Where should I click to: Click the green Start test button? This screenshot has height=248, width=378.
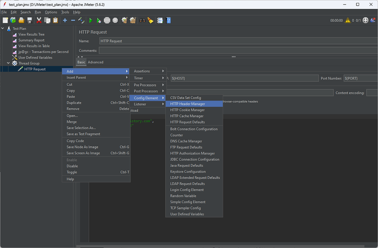[x=91, y=20]
